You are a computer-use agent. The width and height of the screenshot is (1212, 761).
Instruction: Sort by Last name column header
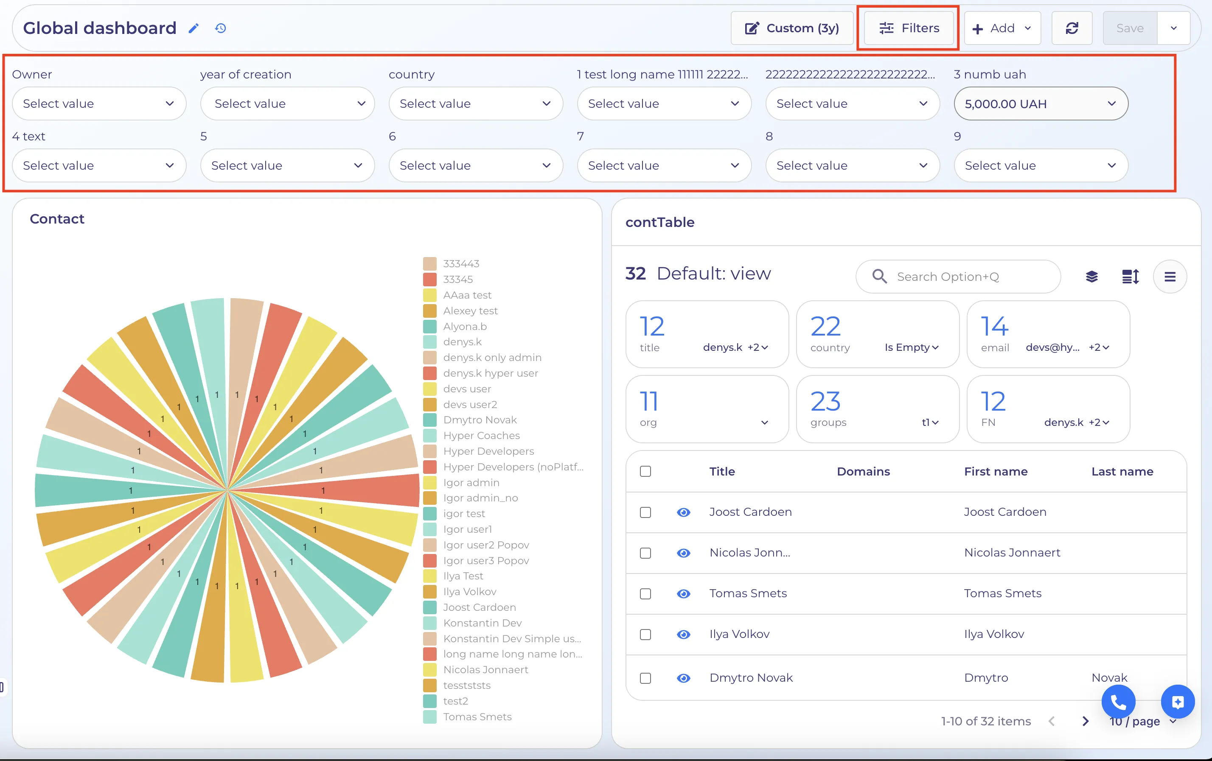tap(1122, 471)
